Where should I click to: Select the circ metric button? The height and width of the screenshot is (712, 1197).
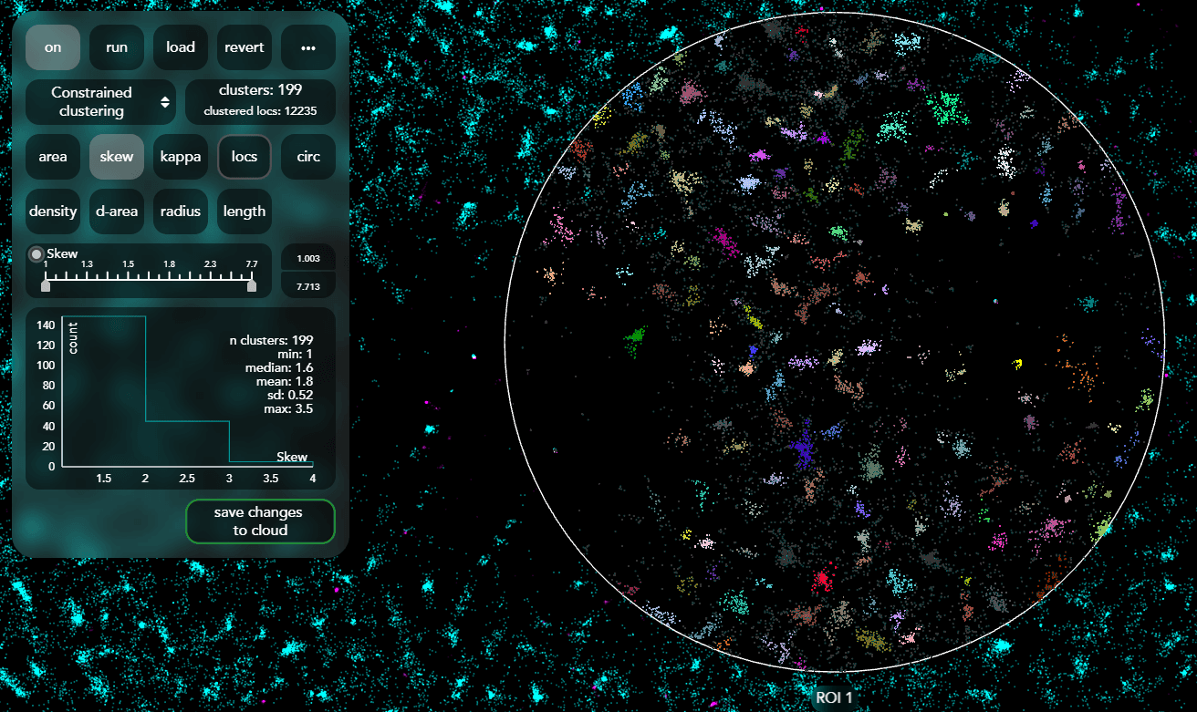pos(307,156)
